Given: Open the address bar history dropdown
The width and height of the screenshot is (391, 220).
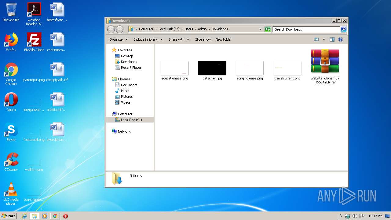Looking at the screenshot, I should coord(260,29).
